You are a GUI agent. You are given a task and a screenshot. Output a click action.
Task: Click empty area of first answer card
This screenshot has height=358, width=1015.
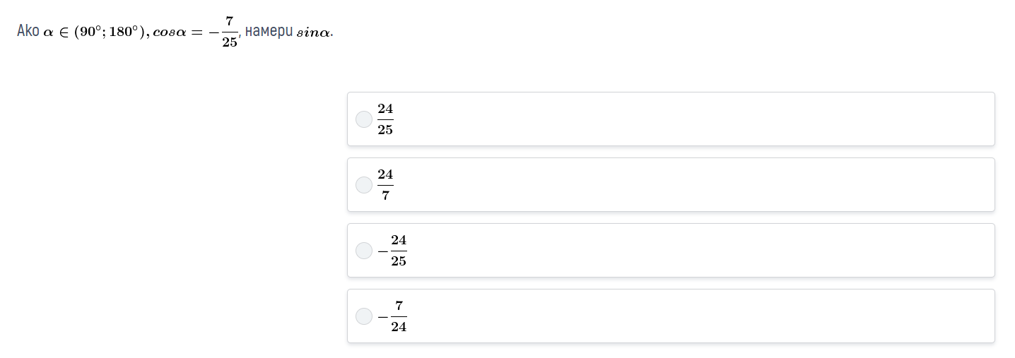click(693, 119)
